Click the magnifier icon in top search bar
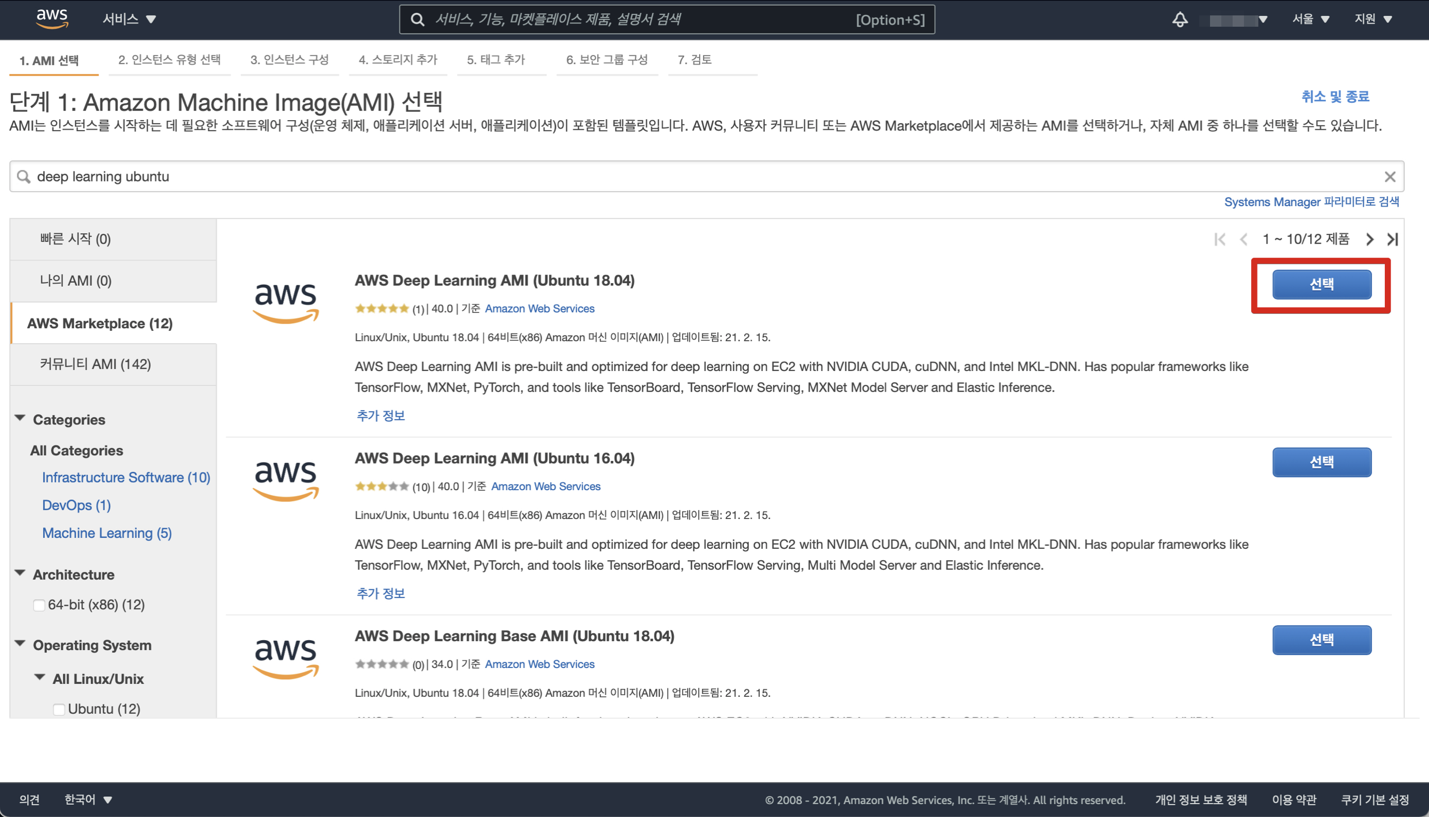The image size is (1429, 817). pos(417,20)
